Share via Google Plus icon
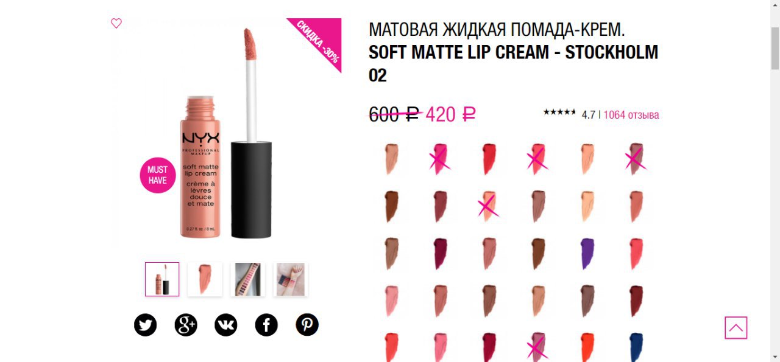Screen dimensions: 780x362 pos(186,325)
